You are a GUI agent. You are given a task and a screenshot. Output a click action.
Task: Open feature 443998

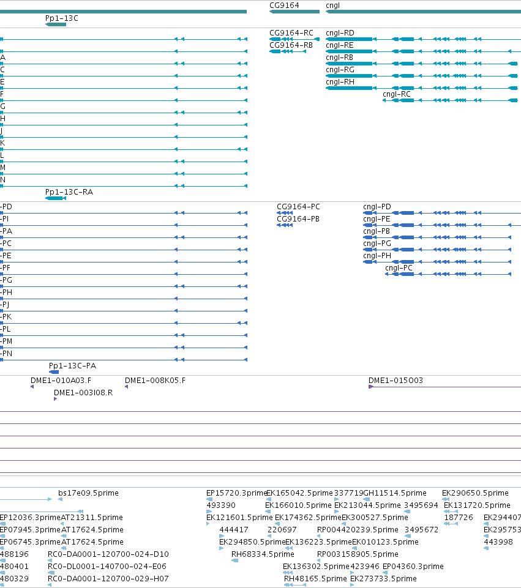[x=498, y=542]
